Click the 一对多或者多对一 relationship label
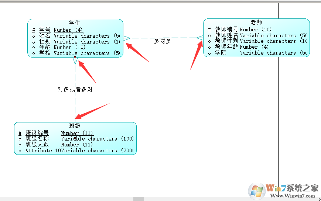This screenshot has width=321, height=201. coord(75,89)
